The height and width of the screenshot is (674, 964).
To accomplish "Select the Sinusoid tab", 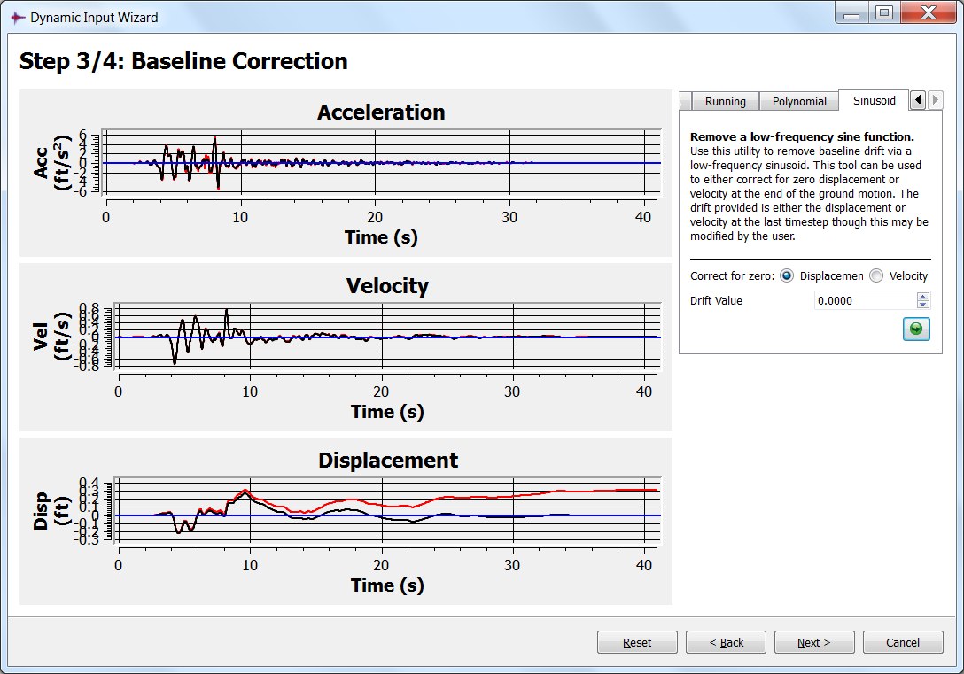I will tap(874, 100).
